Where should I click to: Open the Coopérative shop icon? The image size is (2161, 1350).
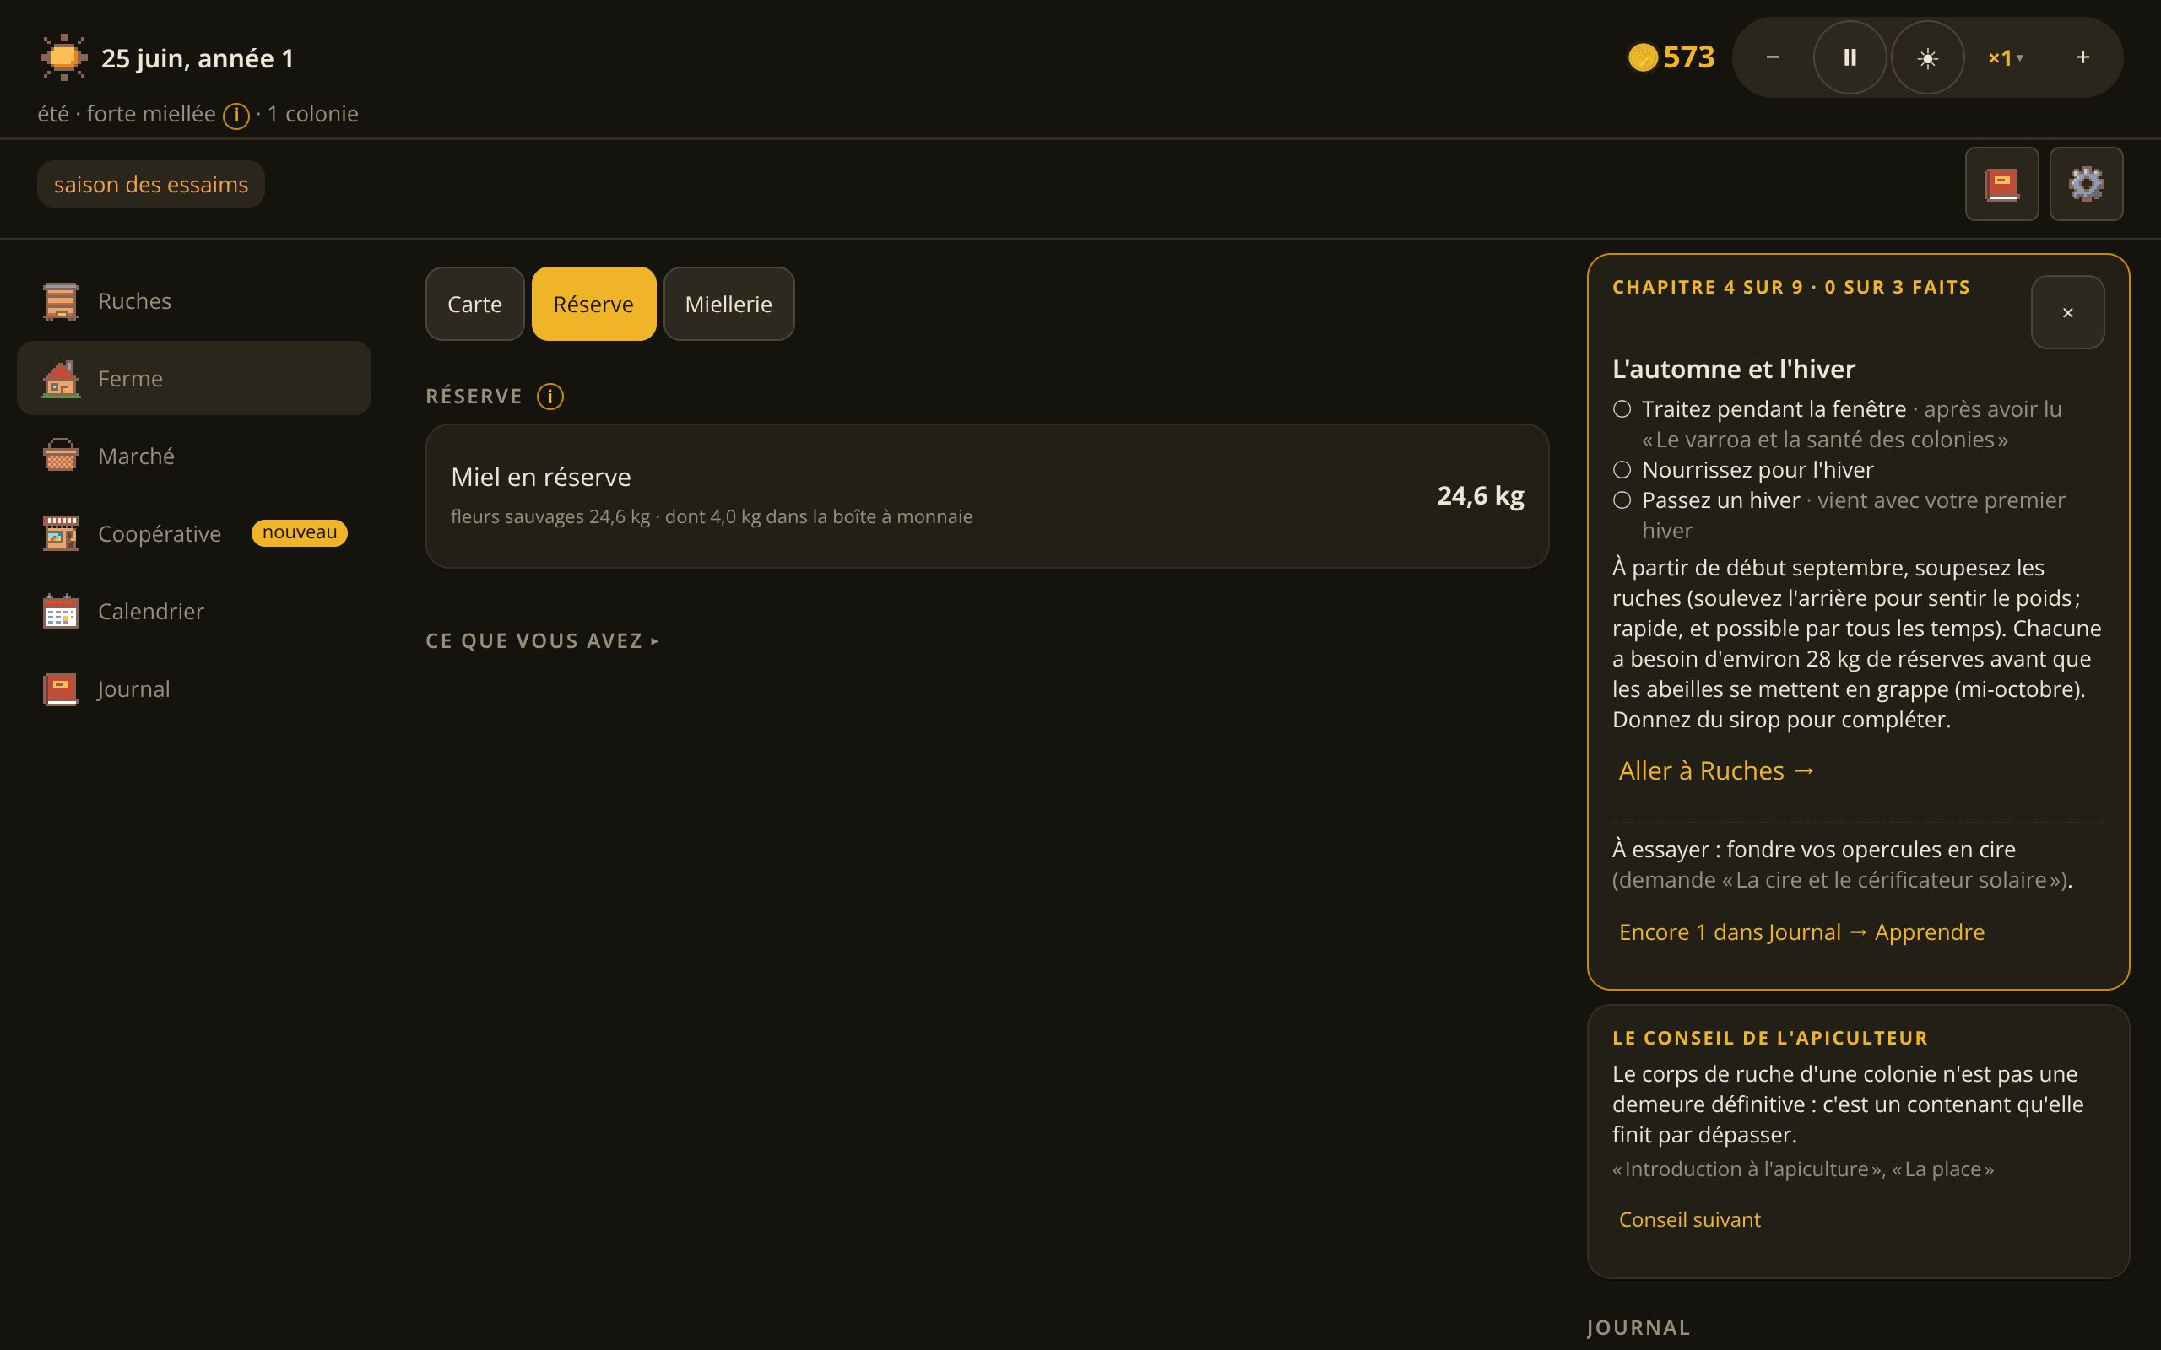click(61, 533)
